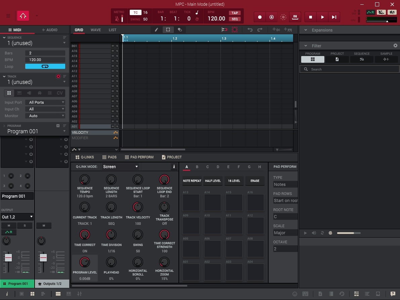The height and width of the screenshot is (300, 400).
Task: Select the pencil draw tool
Action: [156, 30]
